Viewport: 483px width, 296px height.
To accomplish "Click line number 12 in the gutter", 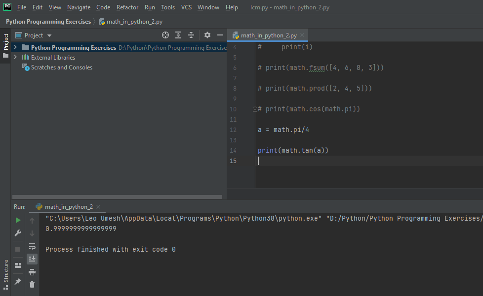I will pos(233,130).
